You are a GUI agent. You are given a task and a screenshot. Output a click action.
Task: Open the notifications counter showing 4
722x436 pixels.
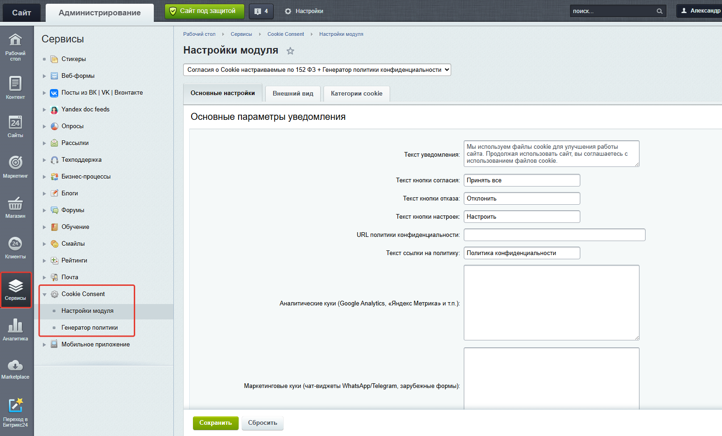point(261,11)
